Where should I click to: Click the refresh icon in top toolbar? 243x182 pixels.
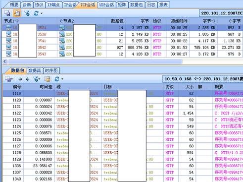pos(36,13)
